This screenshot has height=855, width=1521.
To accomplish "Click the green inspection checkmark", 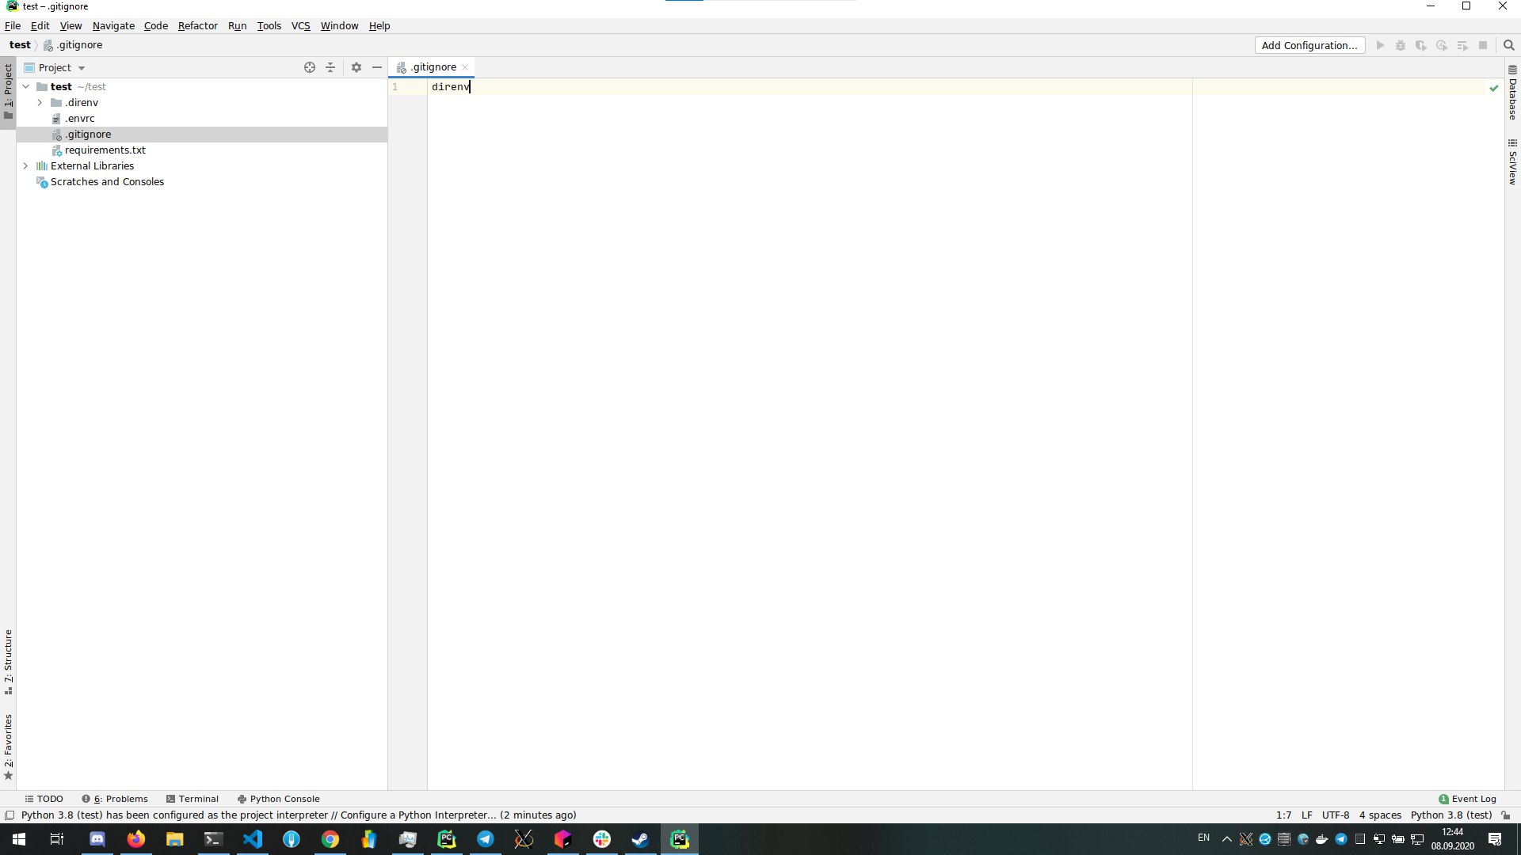I will 1494,88.
